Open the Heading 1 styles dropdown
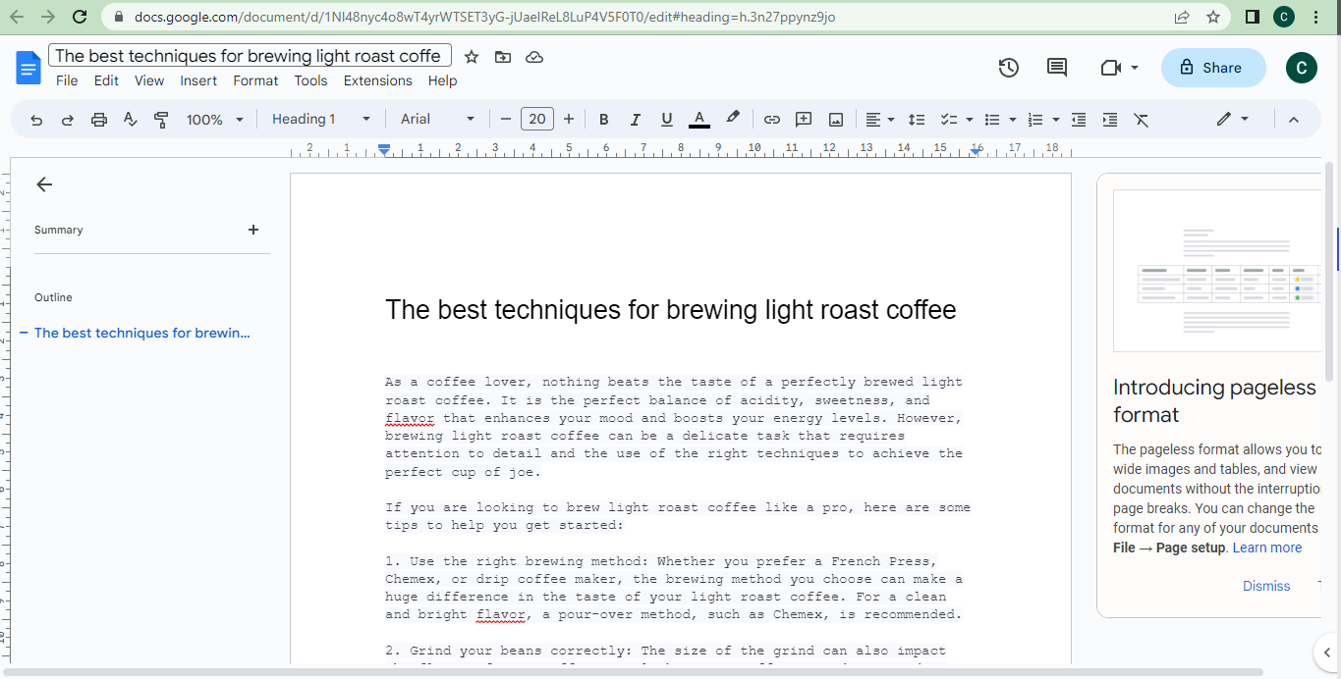This screenshot has height=679, width=1341. click(321, 119)
